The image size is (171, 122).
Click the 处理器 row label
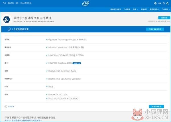[7, 55]
